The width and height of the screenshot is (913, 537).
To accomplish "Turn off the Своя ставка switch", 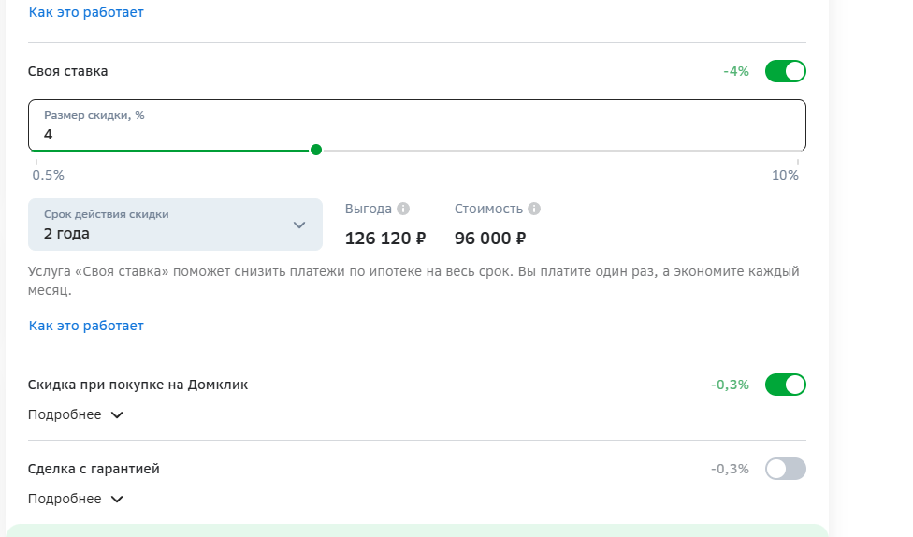I will pos(786,71).
